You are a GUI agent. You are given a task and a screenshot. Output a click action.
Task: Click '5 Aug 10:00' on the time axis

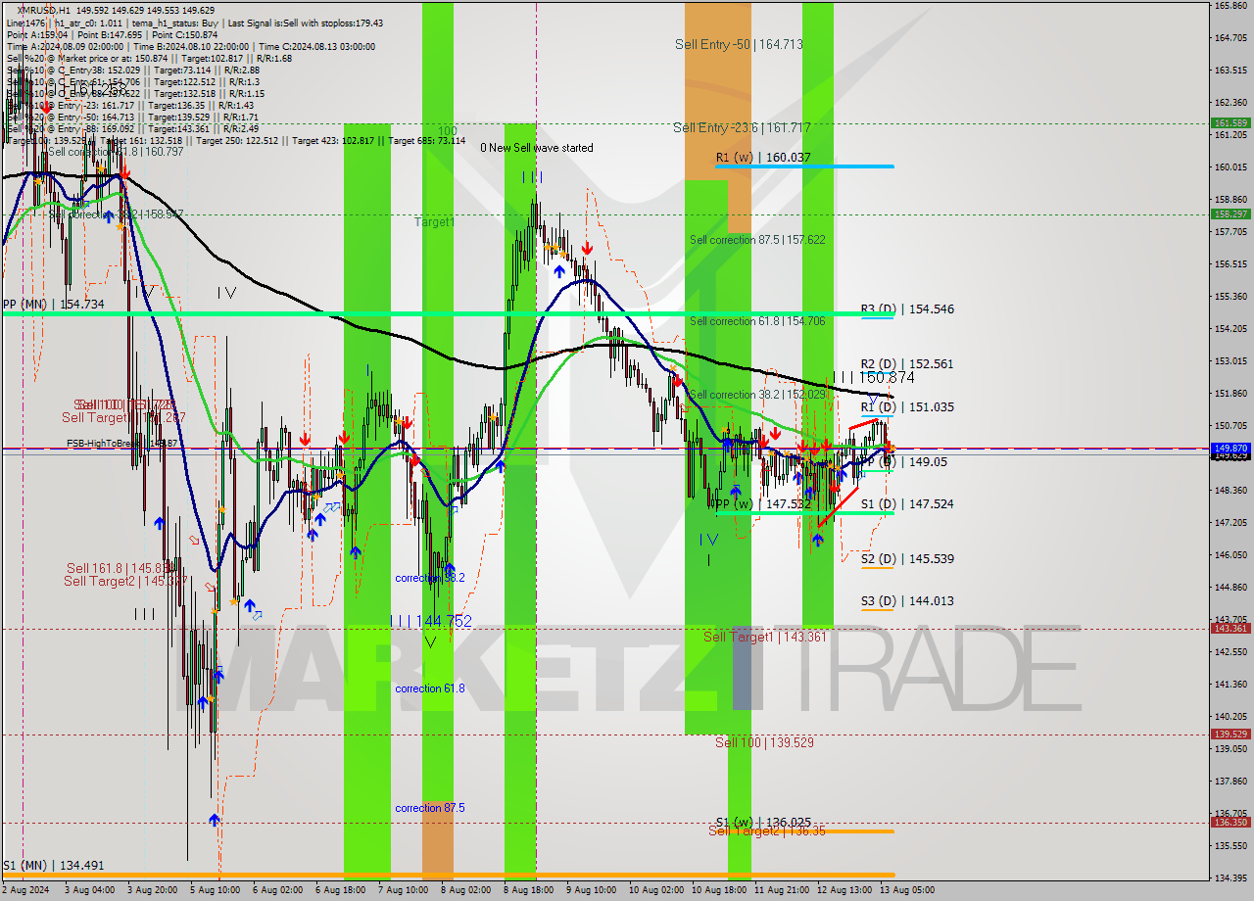coord(216,890)
